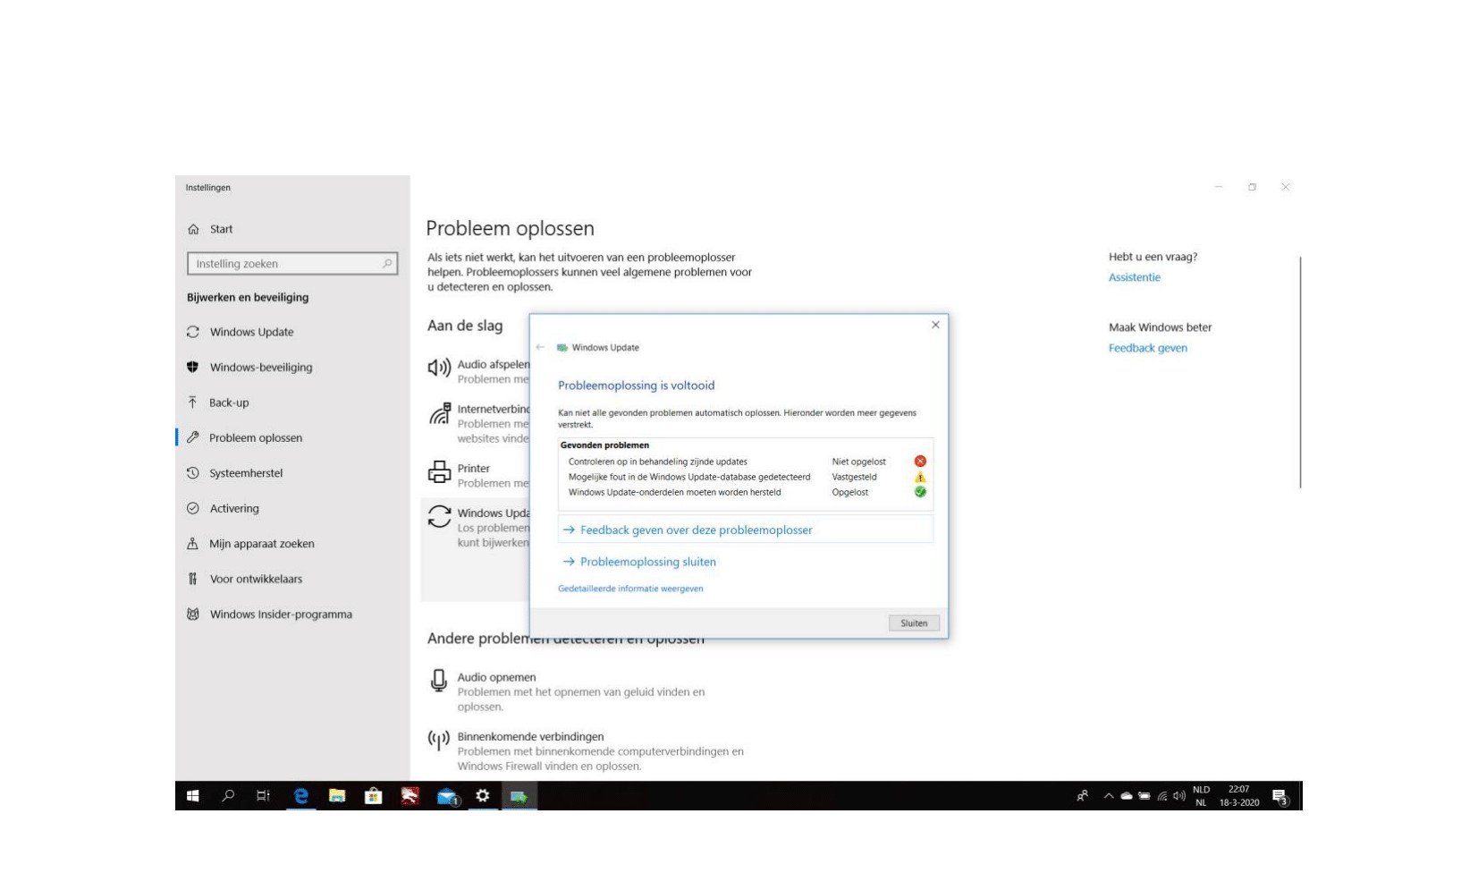Viewport: 1478px width, 890px height.
Task: Click the red error icon next to Niet opgelost
Action: coord(920,462)
